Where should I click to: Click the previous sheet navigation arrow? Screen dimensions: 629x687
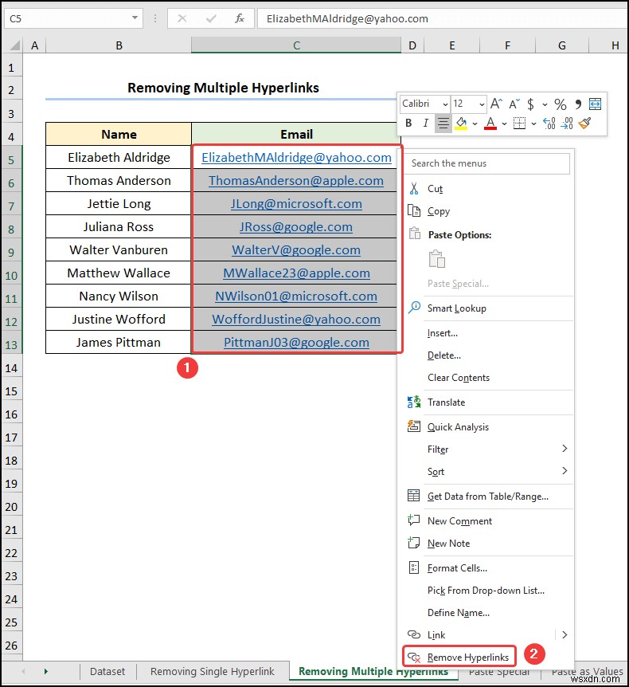pyautogui.click(x=23, y=671)
